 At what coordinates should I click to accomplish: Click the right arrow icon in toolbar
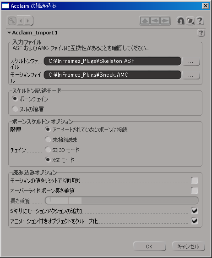[x=165, y=21]
